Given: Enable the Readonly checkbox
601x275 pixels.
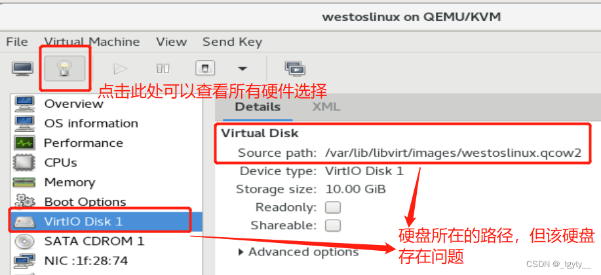Looking at the screenshot, I should 333,207.
